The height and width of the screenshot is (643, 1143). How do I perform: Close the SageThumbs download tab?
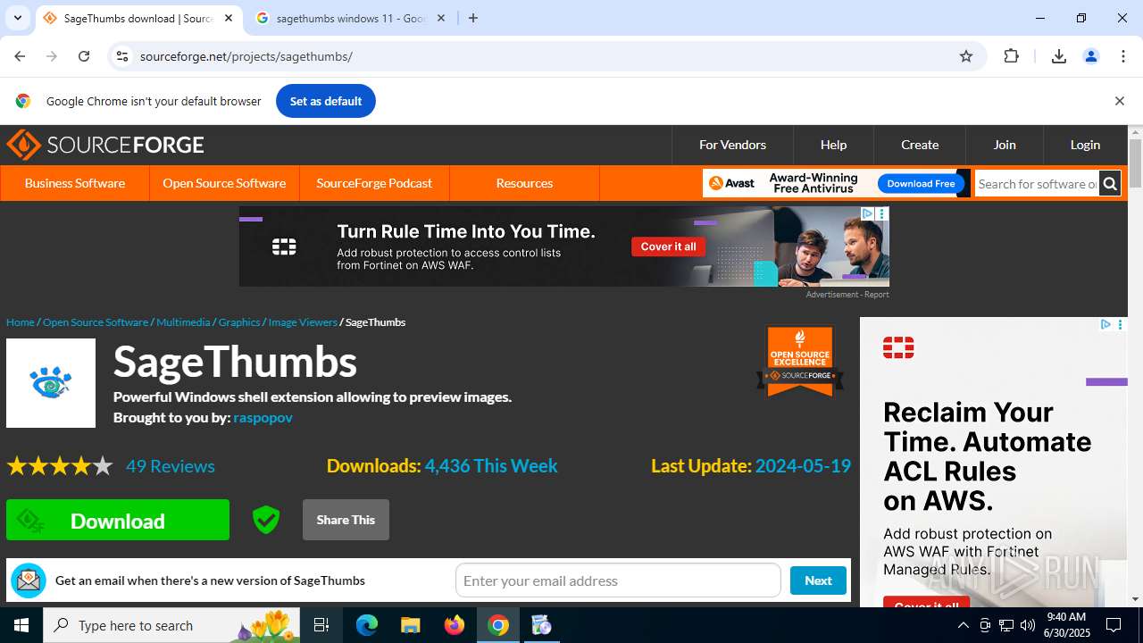(229, 18)
